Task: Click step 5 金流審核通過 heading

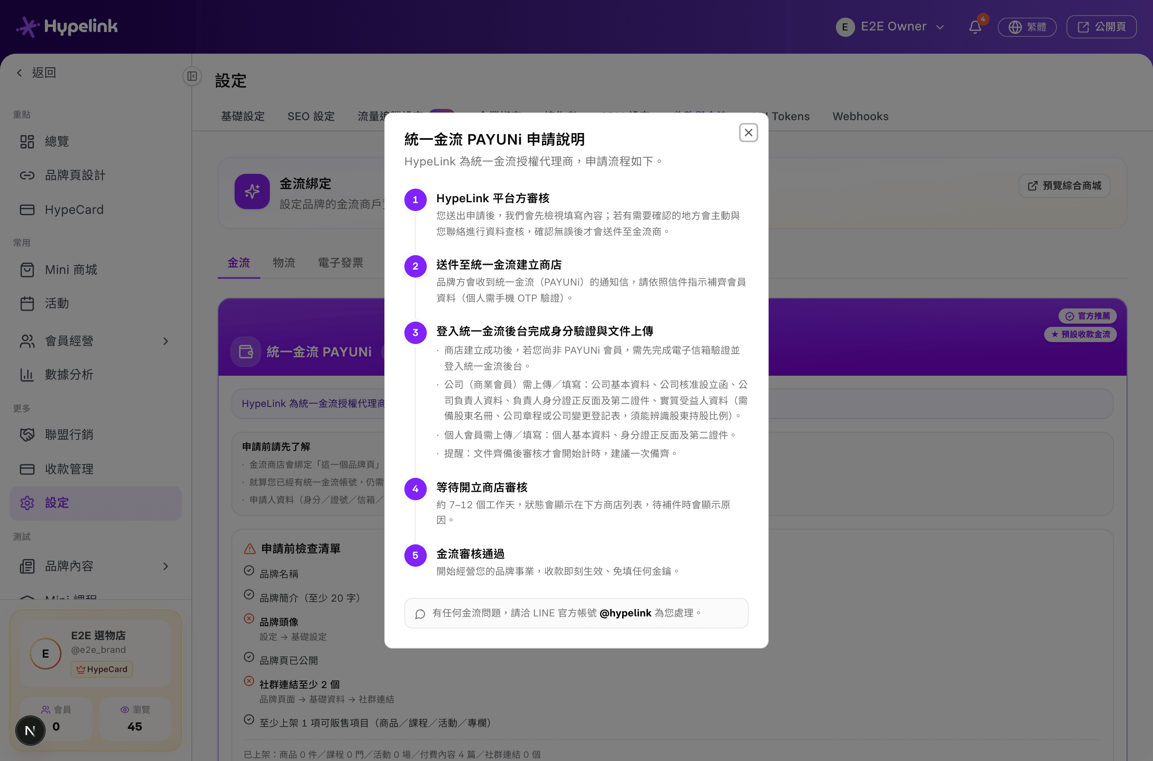Action: (470, 554)
